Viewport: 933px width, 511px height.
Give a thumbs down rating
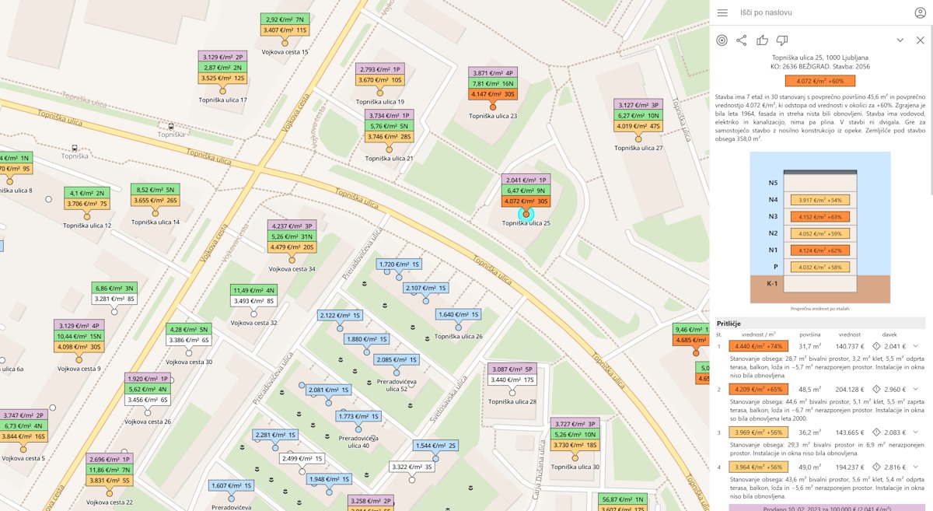(x=782, y=40)
